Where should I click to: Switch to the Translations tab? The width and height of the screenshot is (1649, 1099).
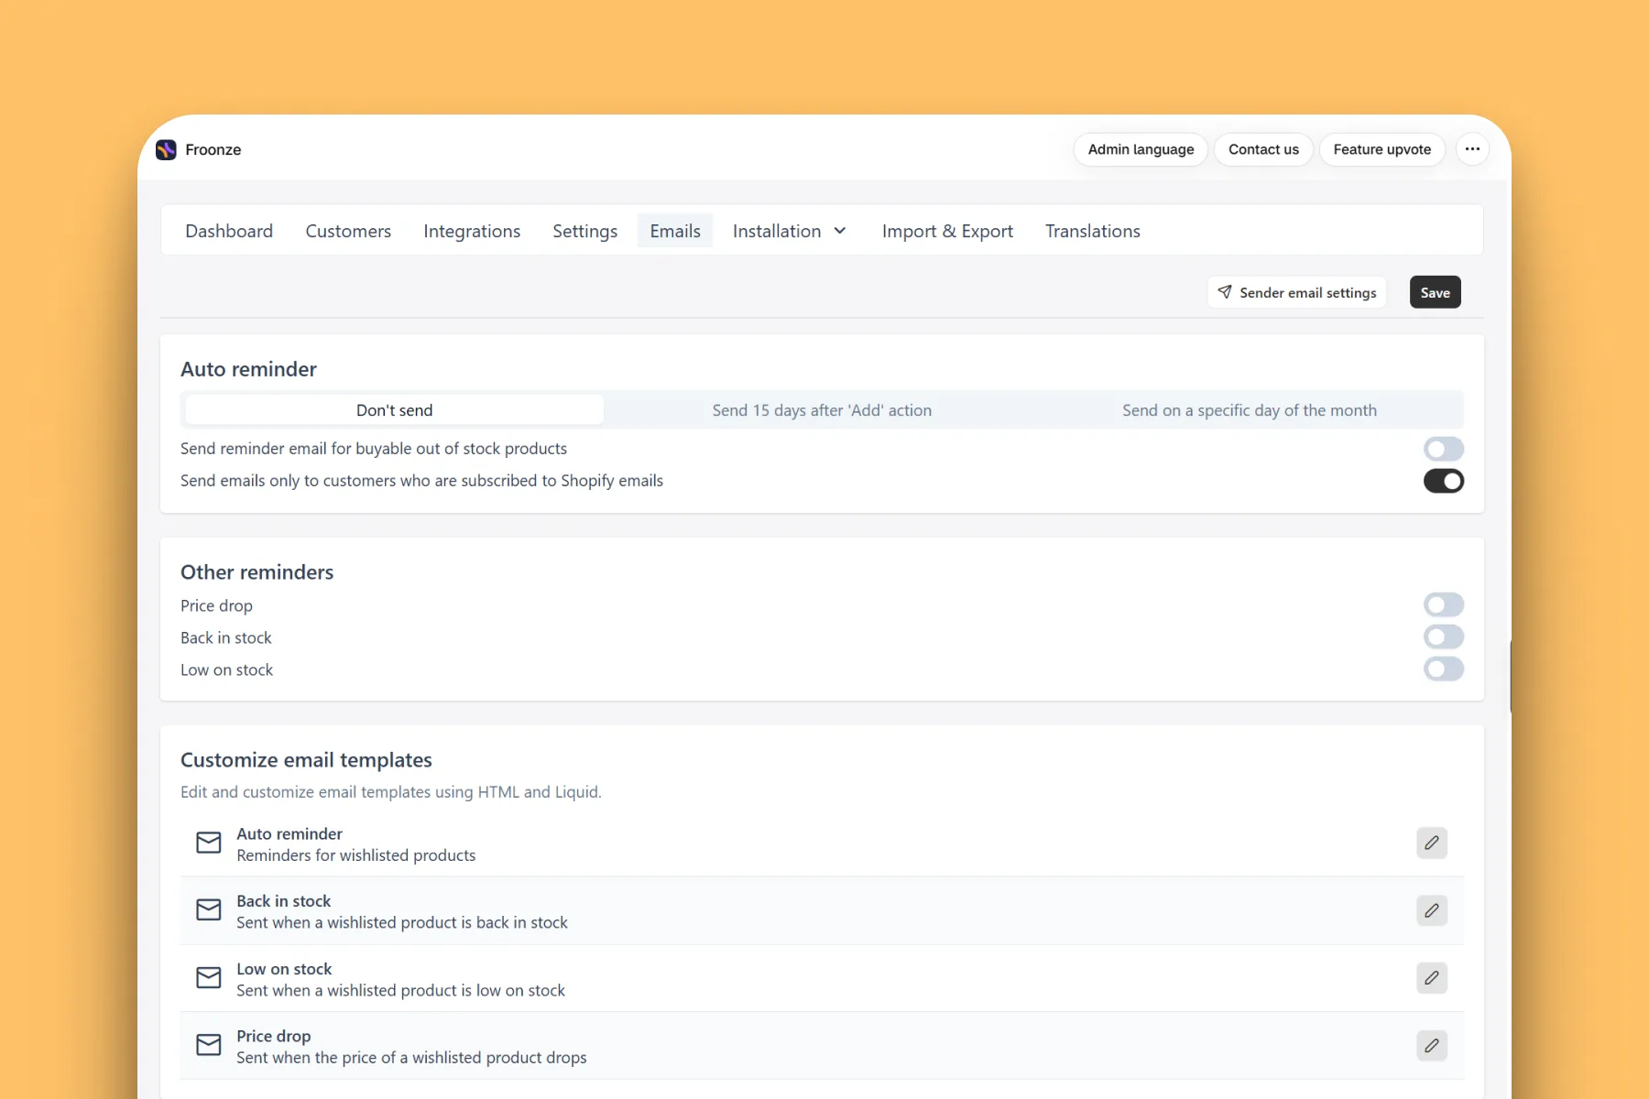pos(1093,231)
